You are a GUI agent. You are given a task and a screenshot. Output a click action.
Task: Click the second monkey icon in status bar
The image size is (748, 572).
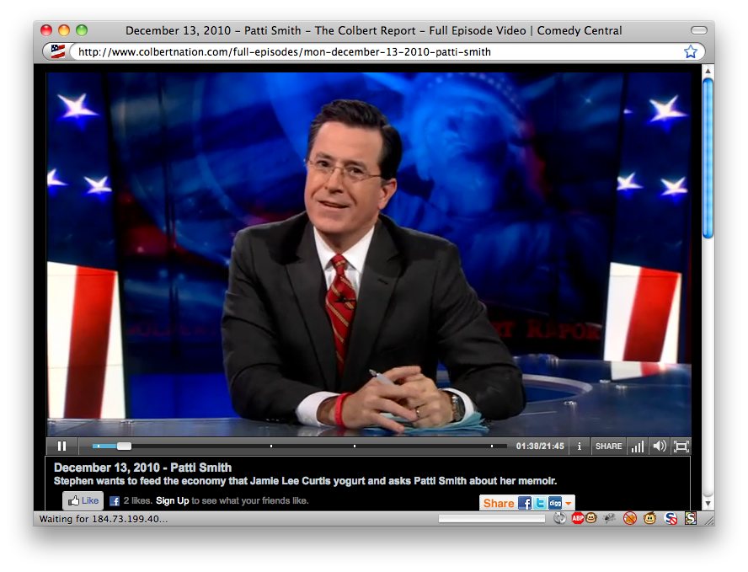[x=649, y=518]
